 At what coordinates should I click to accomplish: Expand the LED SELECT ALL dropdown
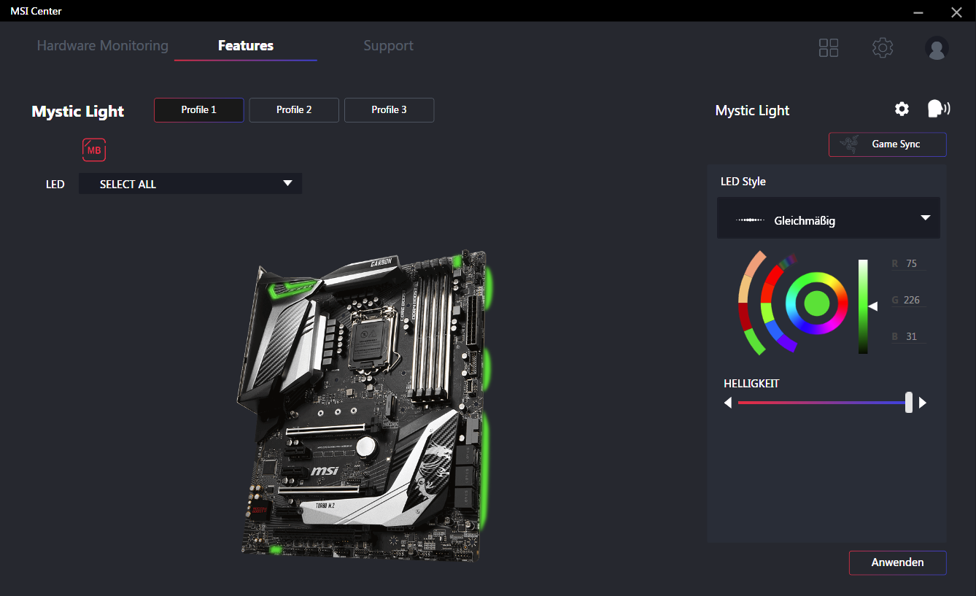point(190,184)
